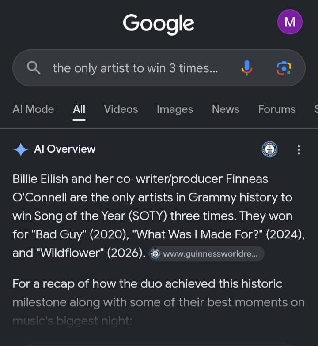318x346 pixels.
Task: Go to the News tab
Action: click(x=226, y=109)
